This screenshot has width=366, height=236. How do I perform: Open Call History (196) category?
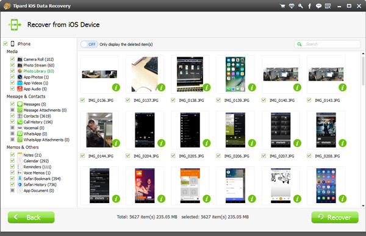(x=38, y=122)
